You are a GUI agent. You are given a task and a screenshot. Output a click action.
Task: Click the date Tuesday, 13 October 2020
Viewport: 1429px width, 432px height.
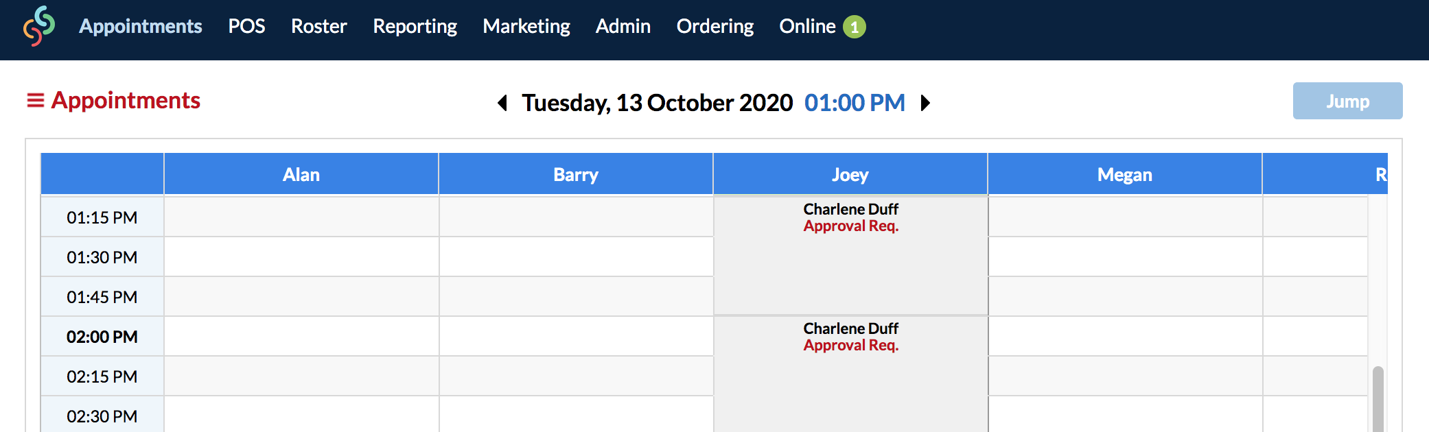[657, 103]
